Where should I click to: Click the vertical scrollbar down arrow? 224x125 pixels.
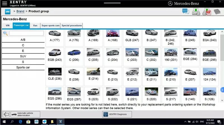[222, 100]
